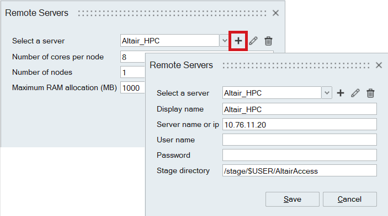Expand server dropdown arrow in front dialog

pos(327,93)
